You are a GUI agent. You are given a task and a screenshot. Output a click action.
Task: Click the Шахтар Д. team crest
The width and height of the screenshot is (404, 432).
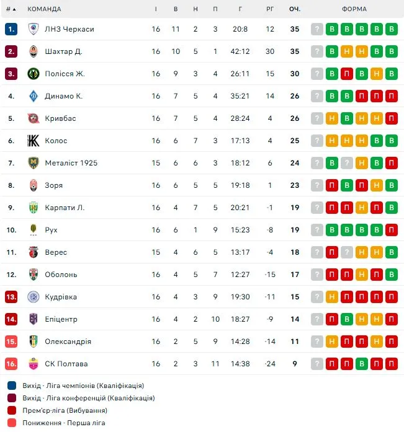(x=34, y=51)
